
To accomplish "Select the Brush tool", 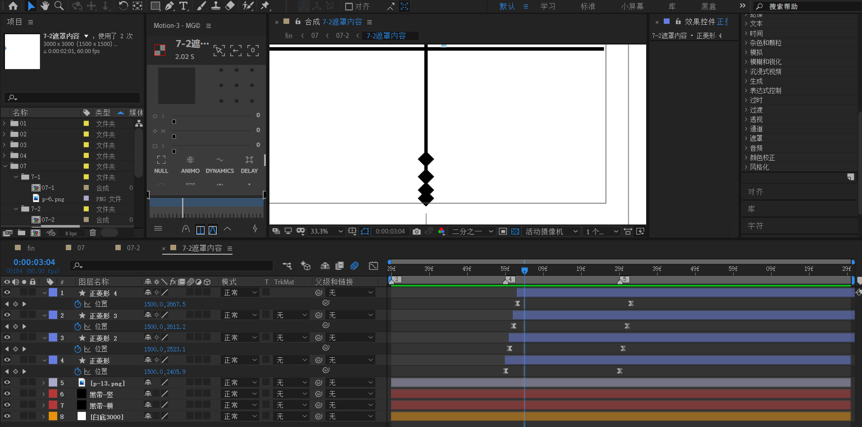I will pyautogui.click(x=201, y=6).
